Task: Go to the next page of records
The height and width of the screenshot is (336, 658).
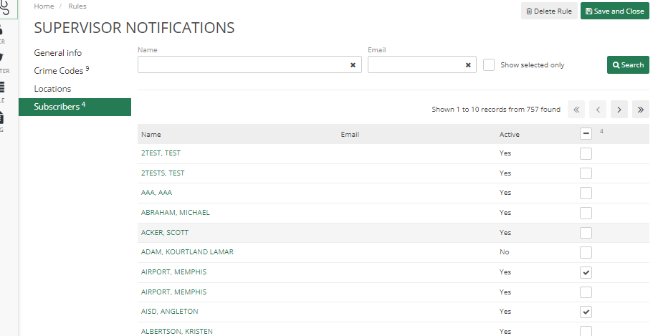Action: [x=619, y=110]
